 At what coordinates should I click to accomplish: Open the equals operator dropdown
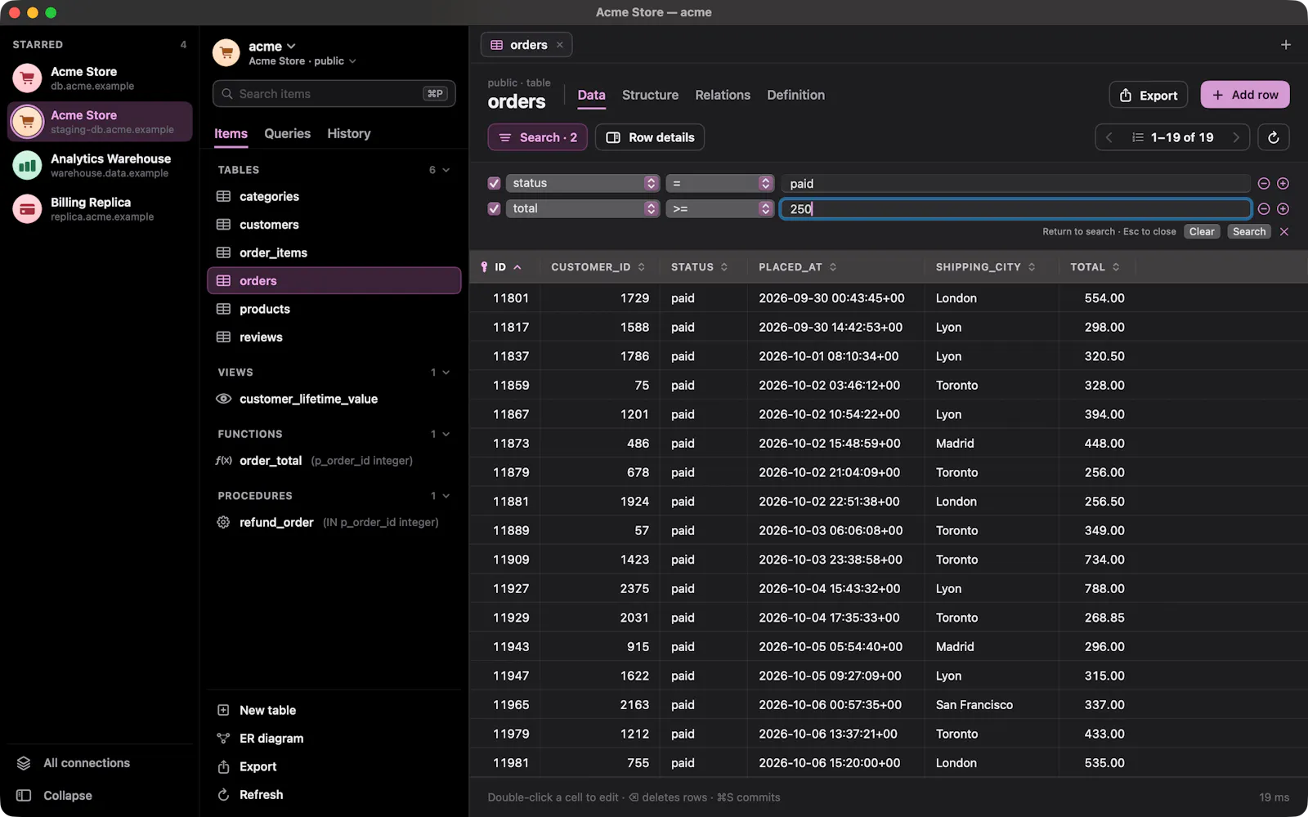point(719,184)
